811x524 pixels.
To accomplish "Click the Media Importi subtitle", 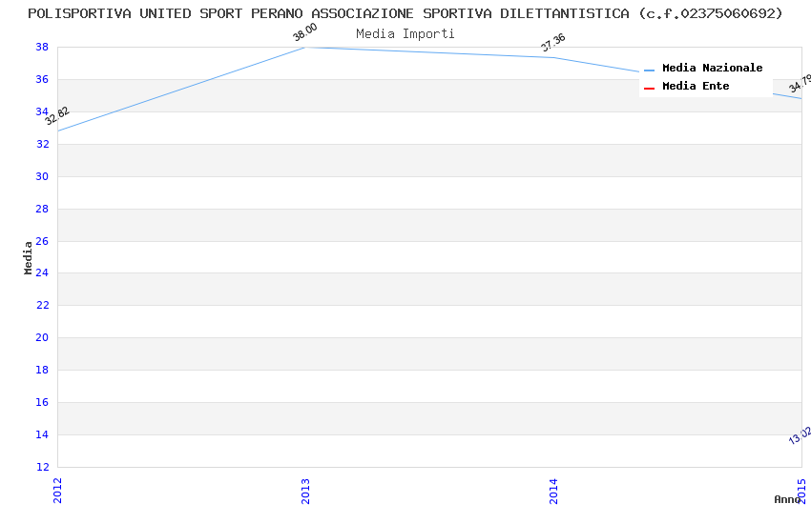I will pos(405,33).
